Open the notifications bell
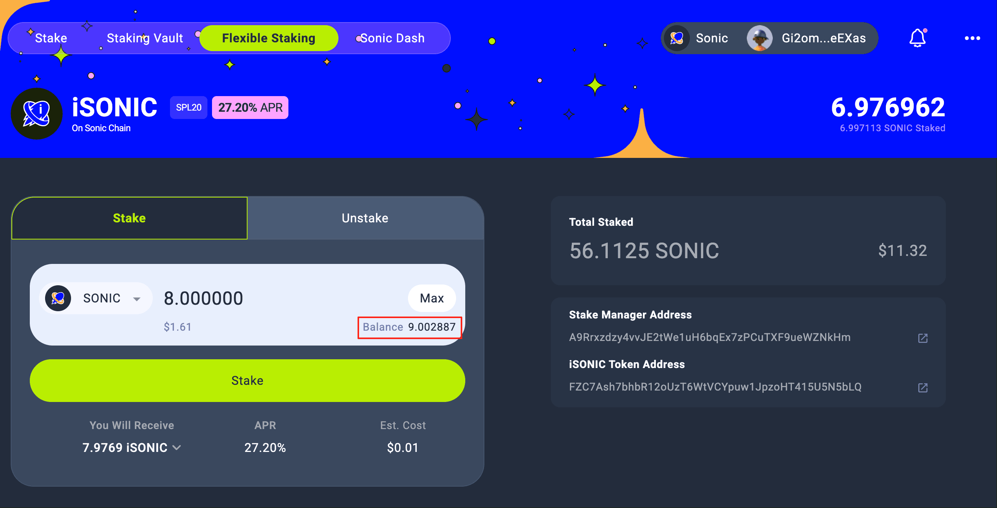 pyautogui.click(x=917, y=38)
